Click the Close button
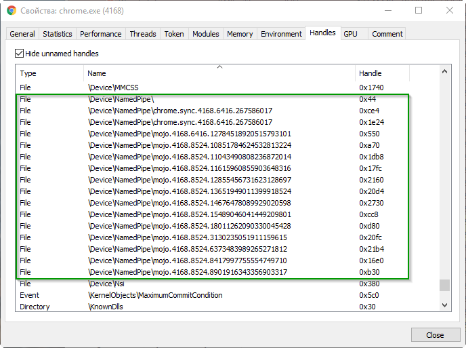The height and width of the screenshot is (348, 466). [x=436, y=335]
